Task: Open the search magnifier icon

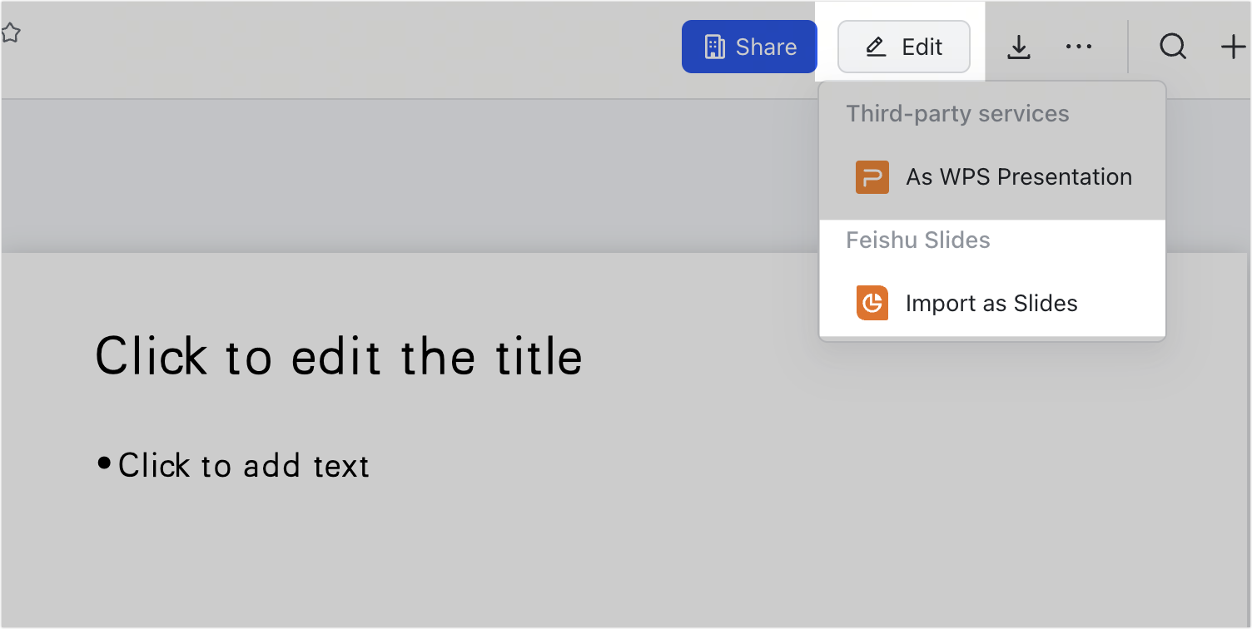Action: point(1173,47)
